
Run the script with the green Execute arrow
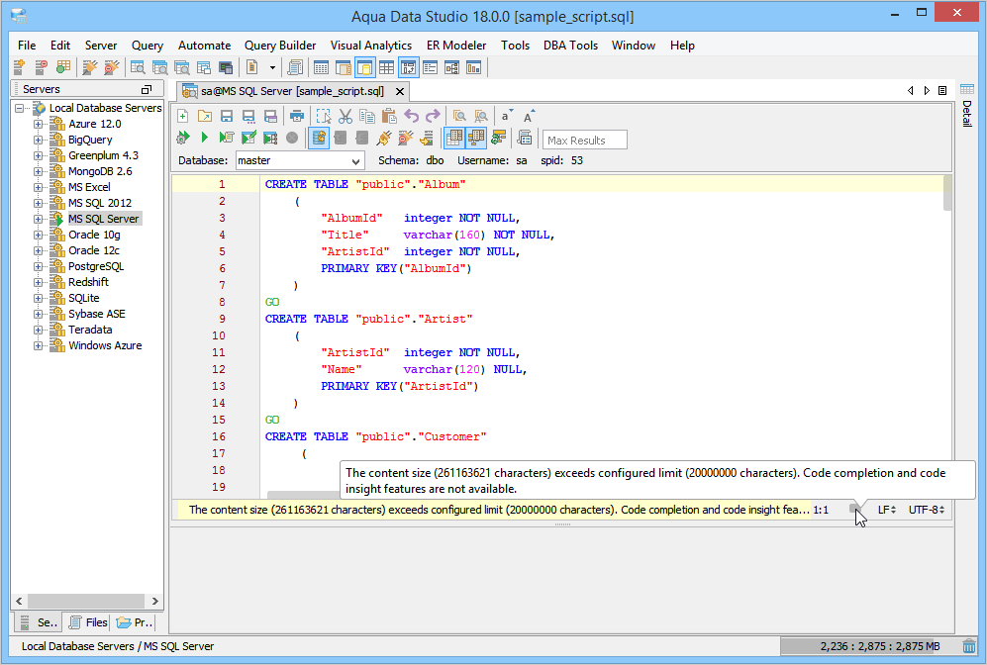(x=204, y=138)
